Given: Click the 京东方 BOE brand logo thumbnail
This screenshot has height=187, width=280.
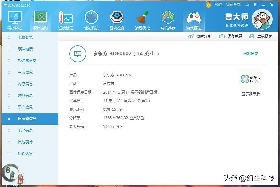Looking at the screenshot, I should point(251,79).
